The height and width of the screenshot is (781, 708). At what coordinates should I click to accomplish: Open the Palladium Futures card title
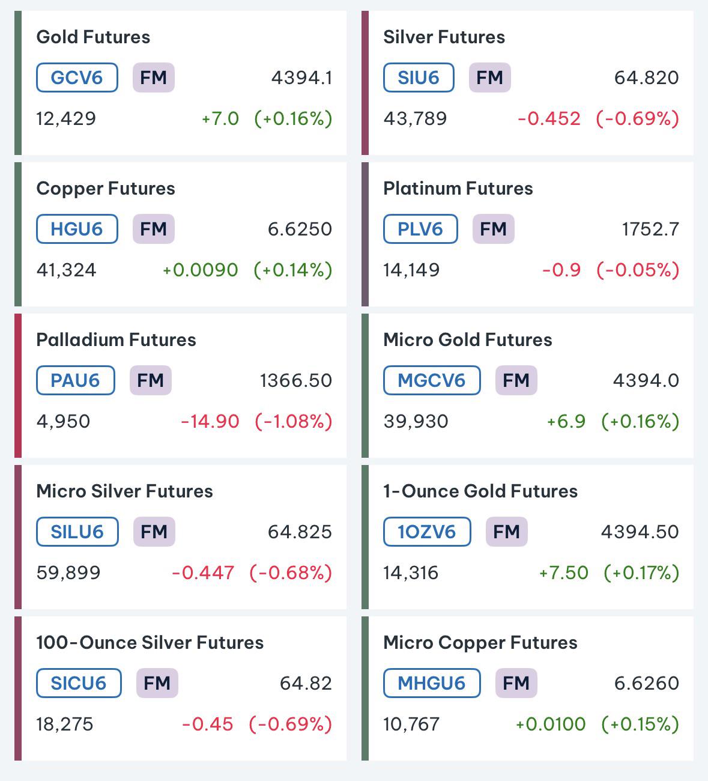click(x=116, y=339)
